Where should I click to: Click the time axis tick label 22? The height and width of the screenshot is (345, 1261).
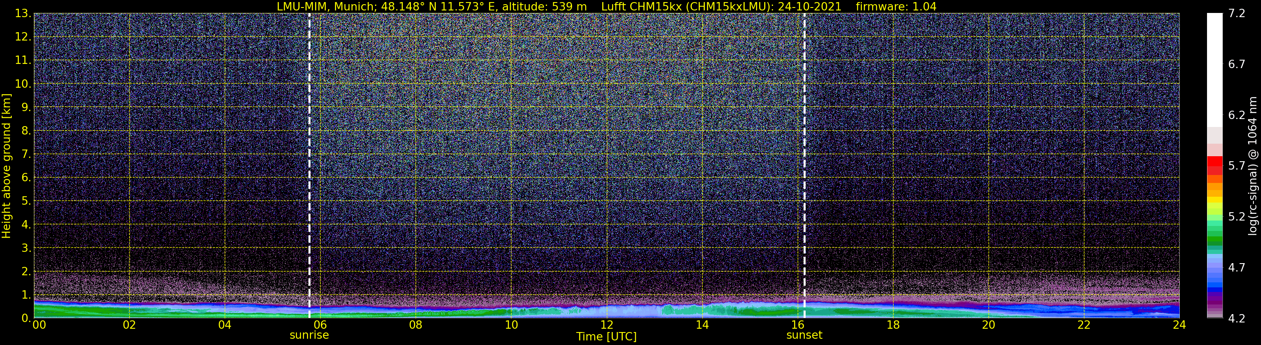pos(1084,325)
